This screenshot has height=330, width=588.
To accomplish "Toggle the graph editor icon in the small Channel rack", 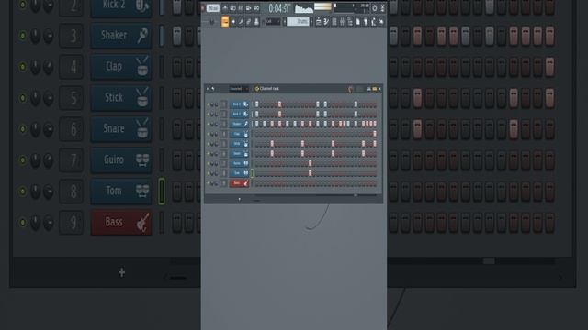I will click(368, 89).
